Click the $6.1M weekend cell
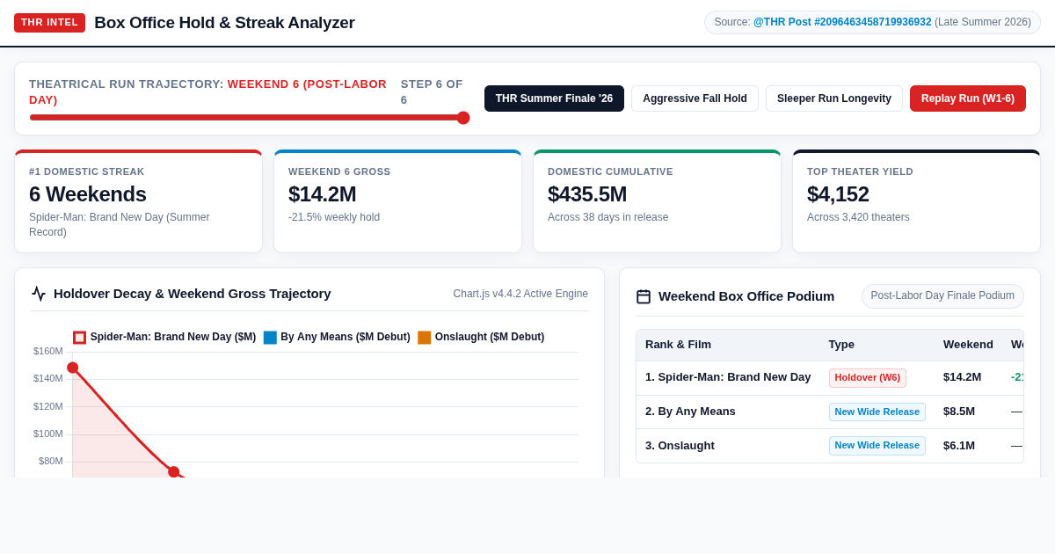Screen dimensions: 1055x554 coord(959,446)
